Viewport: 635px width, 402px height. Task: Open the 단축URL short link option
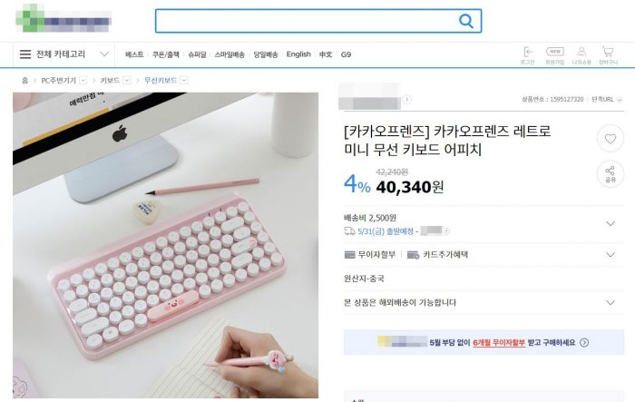[607, 99]
